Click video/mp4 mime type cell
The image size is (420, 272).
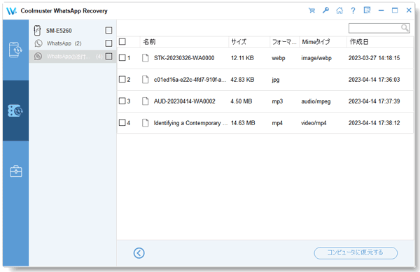[314, 123]
